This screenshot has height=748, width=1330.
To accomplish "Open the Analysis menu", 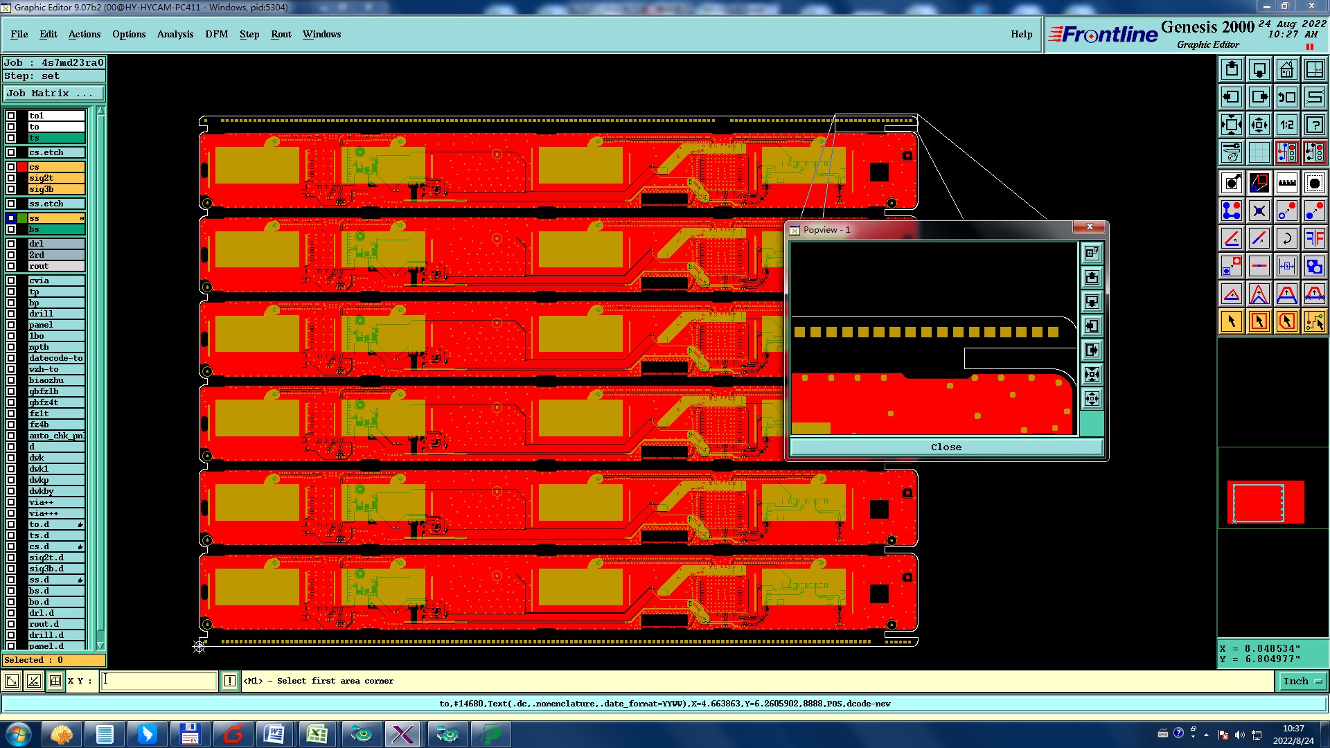I will [x=175, y=34].
